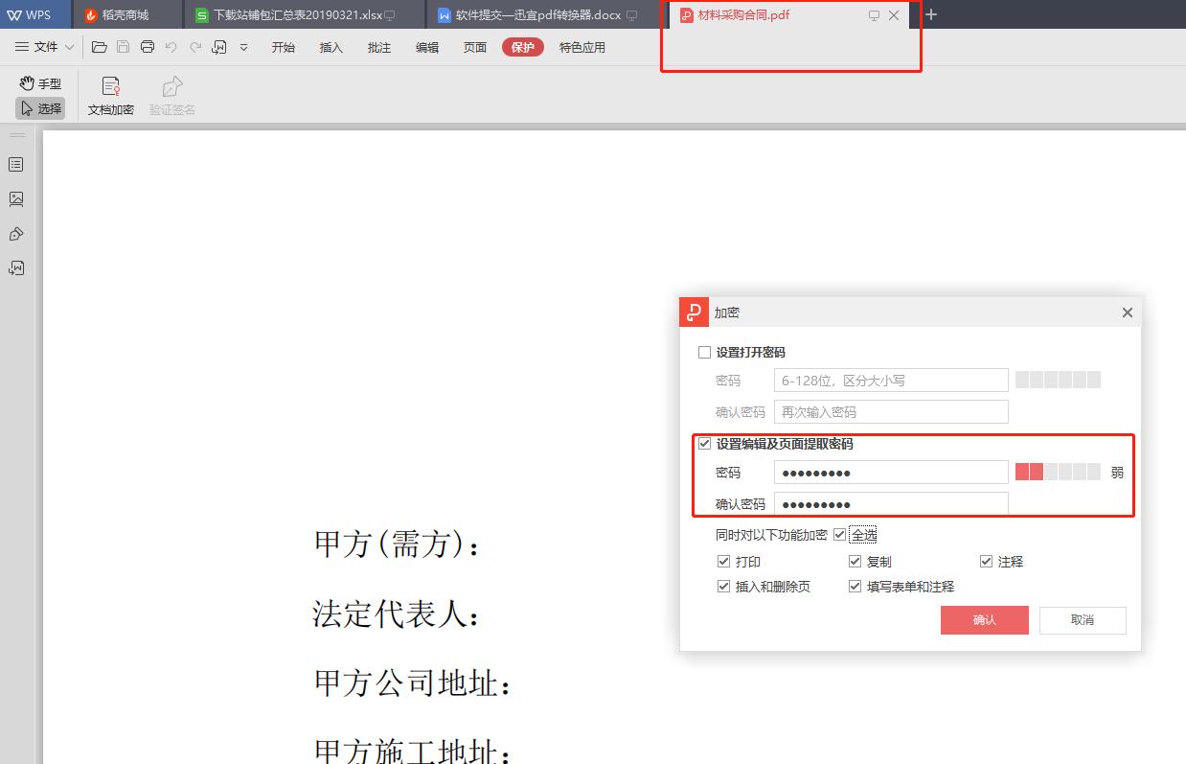The image size is (1186, 764).
Task: Click the Print icon in the toolbar
Action: tap(146, 46)
